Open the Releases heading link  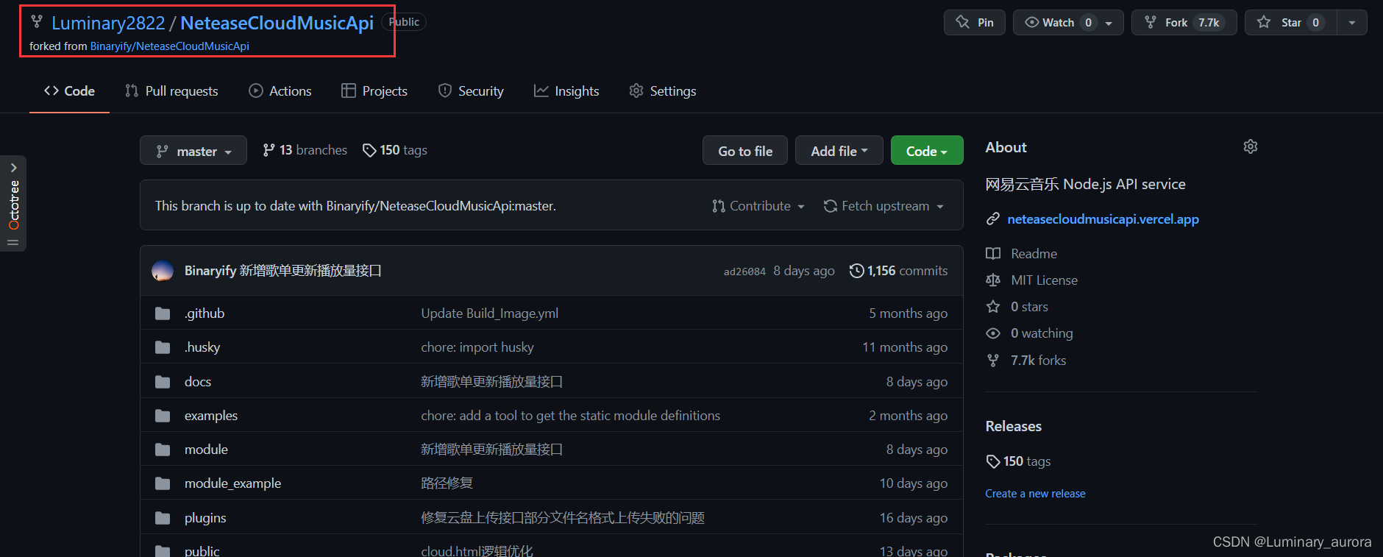tap(1013, 427)
